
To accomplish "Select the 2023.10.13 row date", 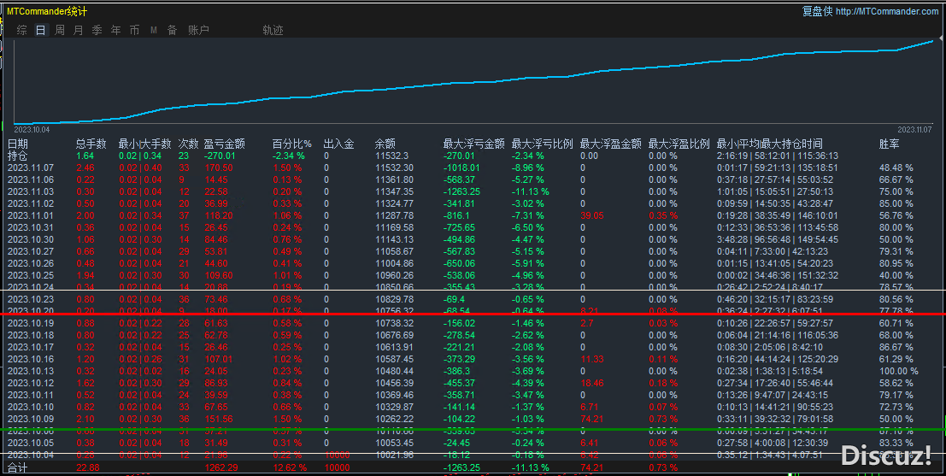I will [x=31, y=372].
